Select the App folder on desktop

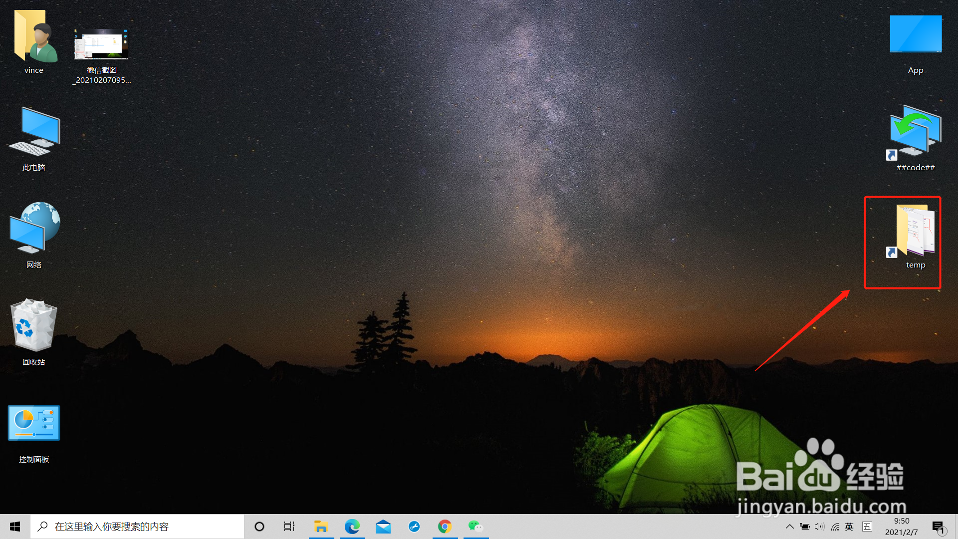915,35
